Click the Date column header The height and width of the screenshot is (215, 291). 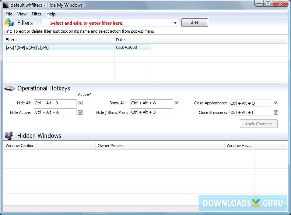tap(133, 40)
